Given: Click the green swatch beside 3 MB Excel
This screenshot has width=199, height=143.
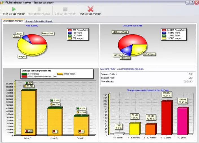Looking at the screenshot, I should pos(164,35).
